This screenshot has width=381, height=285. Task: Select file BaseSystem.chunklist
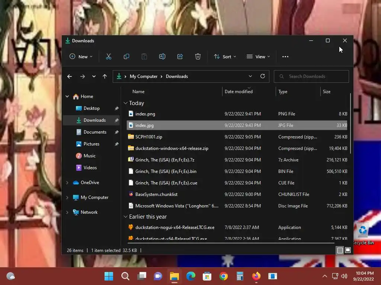pyautogui.click(x=237, y=194)
